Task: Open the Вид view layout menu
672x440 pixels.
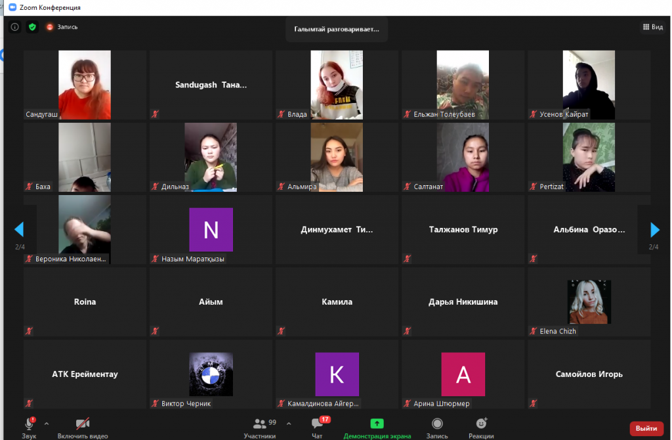Action: pos(652,27)
